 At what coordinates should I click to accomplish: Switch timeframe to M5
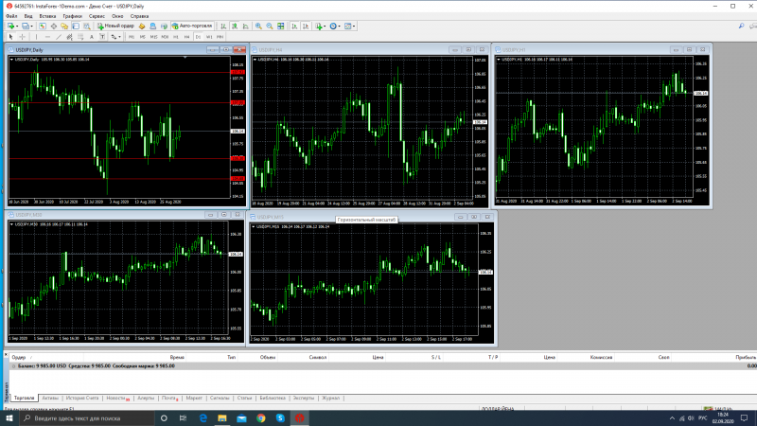click(143, 37)
